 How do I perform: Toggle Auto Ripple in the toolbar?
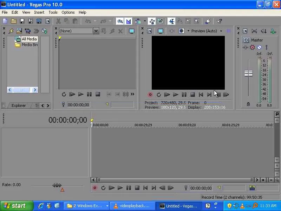click(x=138, y=21)
